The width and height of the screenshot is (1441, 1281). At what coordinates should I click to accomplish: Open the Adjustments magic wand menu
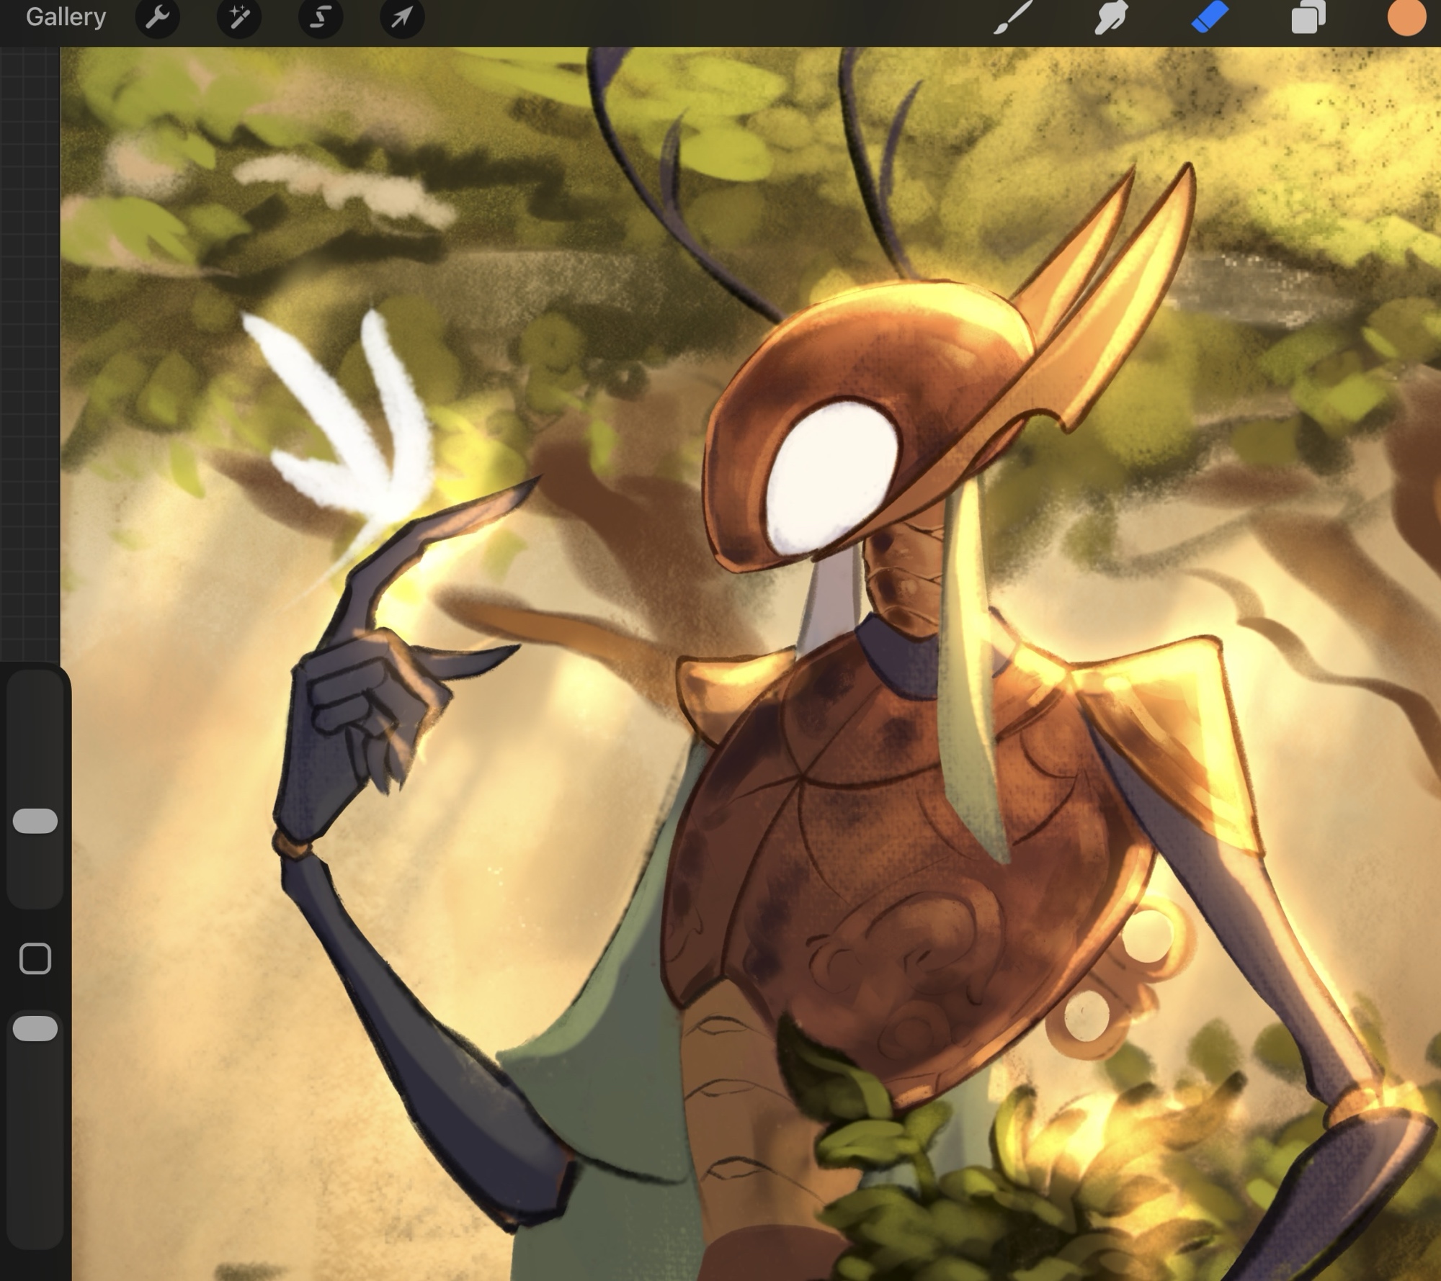pos(238,17)
